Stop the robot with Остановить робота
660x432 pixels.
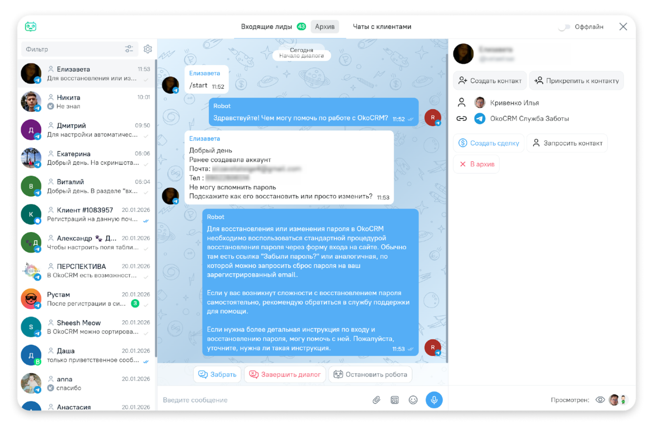tap(370, 374)
